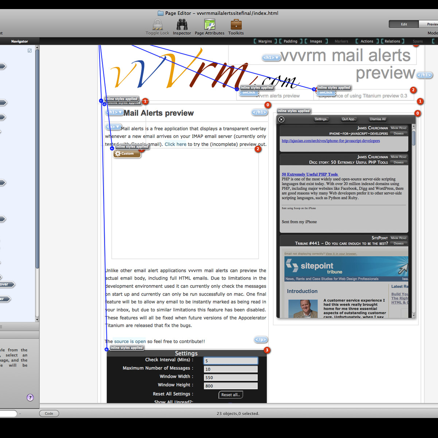Click the Code button in bottom bar

(x=49, y=414)
